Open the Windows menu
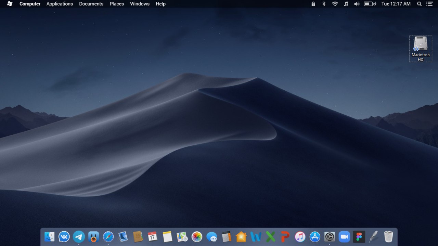Screen dimensions: 438x246 point(140,4)
